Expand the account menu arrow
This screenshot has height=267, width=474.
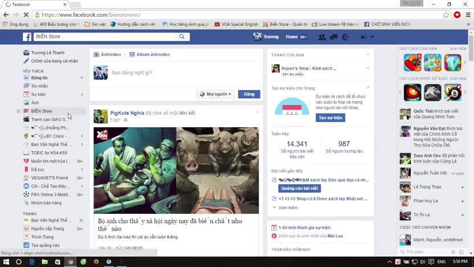373,37
